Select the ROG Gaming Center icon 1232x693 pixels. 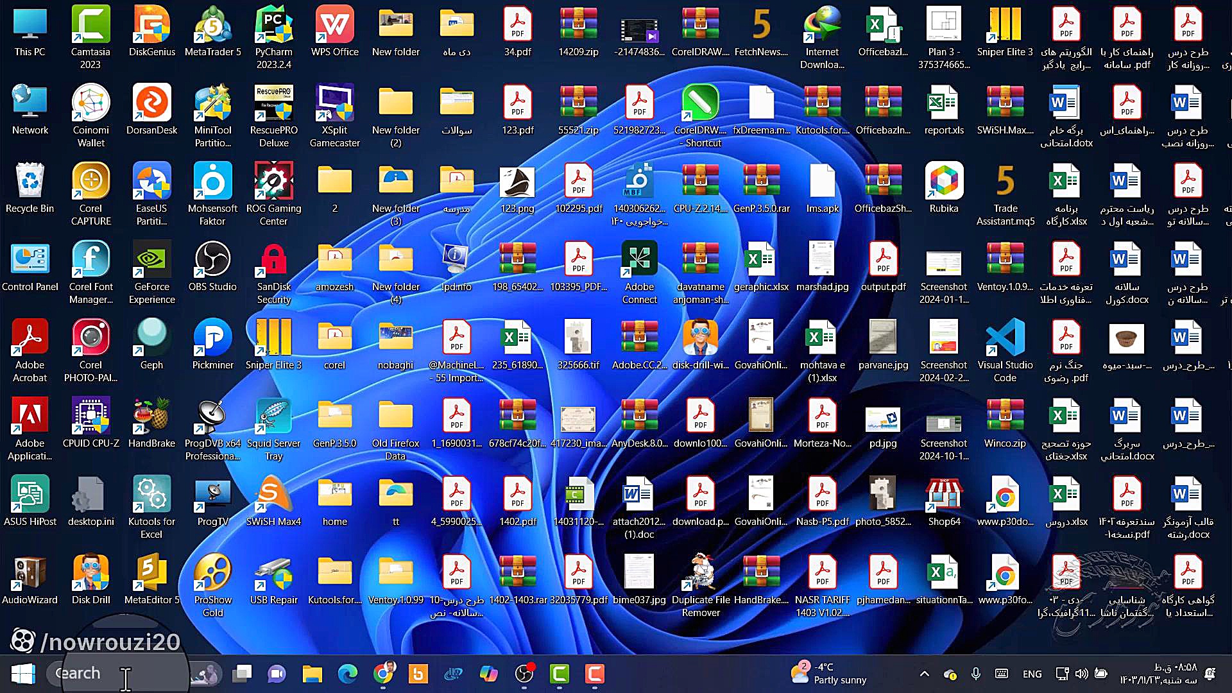274,194
